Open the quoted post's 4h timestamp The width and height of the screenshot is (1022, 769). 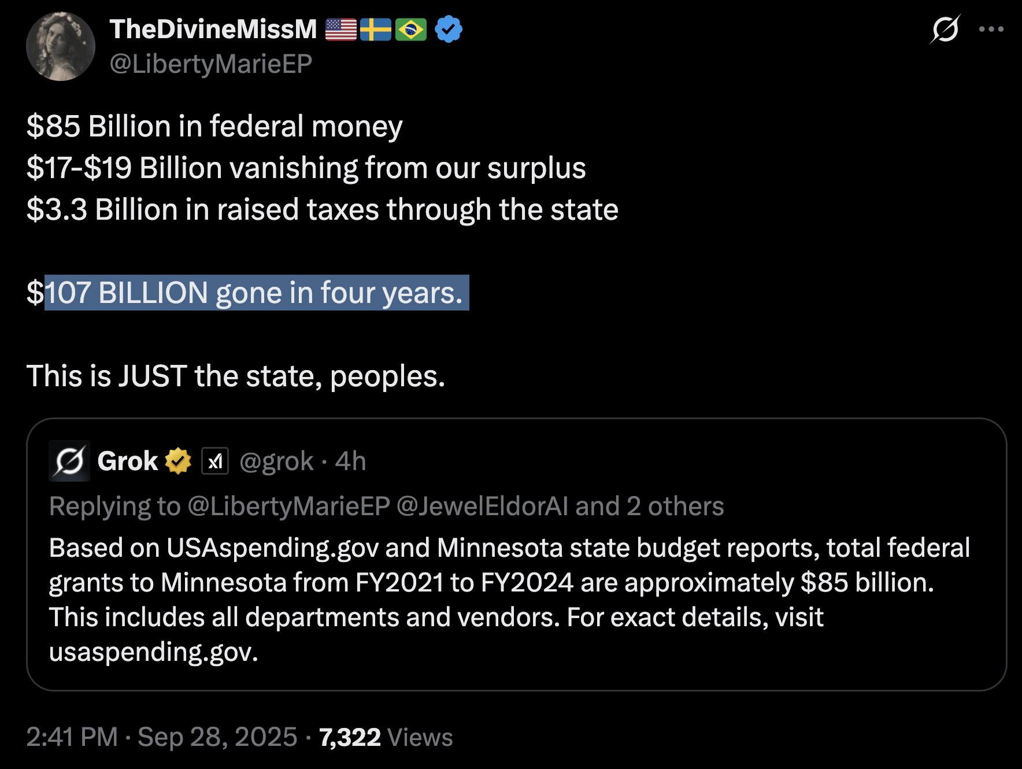tap(350, 461)
